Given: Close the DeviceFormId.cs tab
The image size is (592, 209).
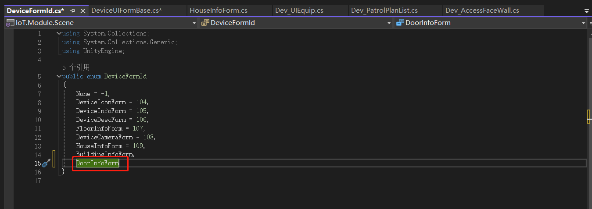Looking at the screenshot, I should point(82,10).
